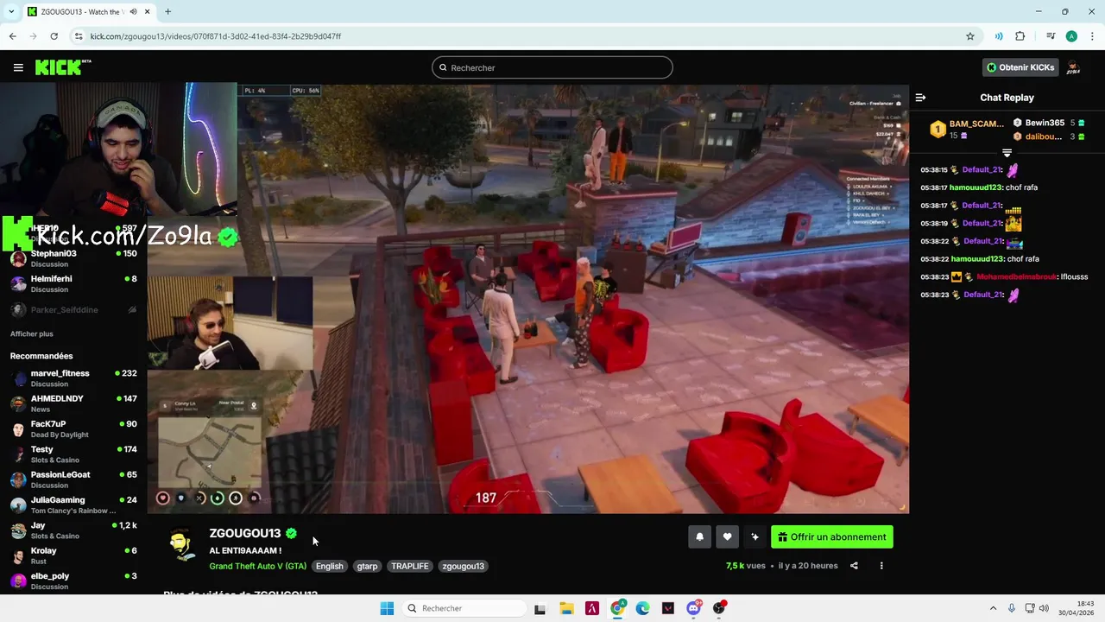Open JuliaGaaming recommended channel
This screenshot has width=1105, height=622.
tap(73, 505)
